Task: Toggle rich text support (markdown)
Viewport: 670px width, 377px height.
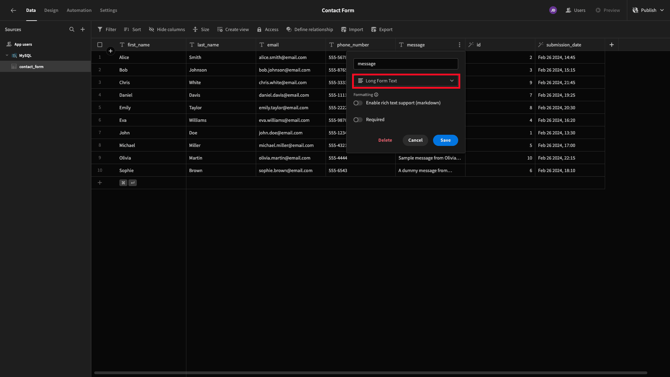Action: (x=358, y=103)
